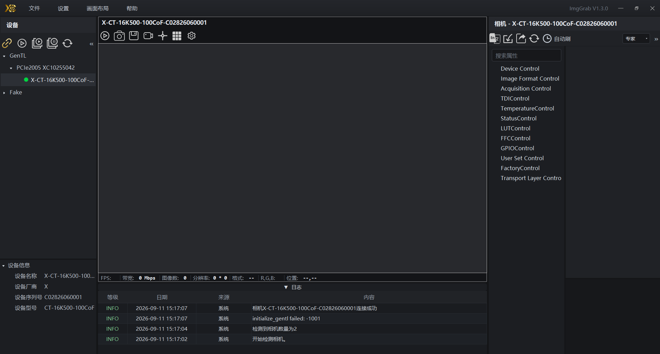Click the connect link icon in devices panel
660x354 pixels.
point(7,43)
